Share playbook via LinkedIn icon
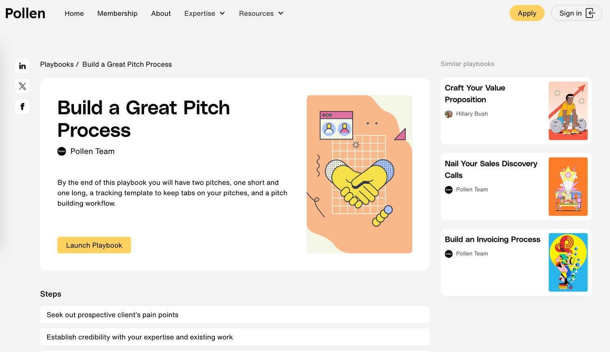This screenshot has height=352, width=610. [x=22, y=66]
